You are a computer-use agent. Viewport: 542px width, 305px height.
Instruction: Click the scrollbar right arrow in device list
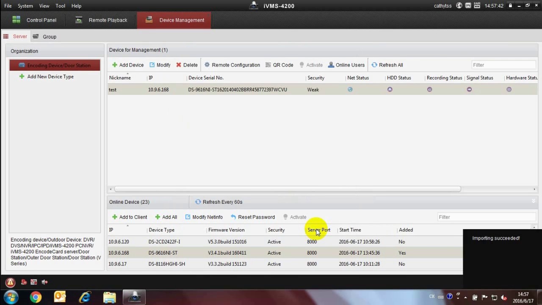pyautogui.click(x=534, y=189)
